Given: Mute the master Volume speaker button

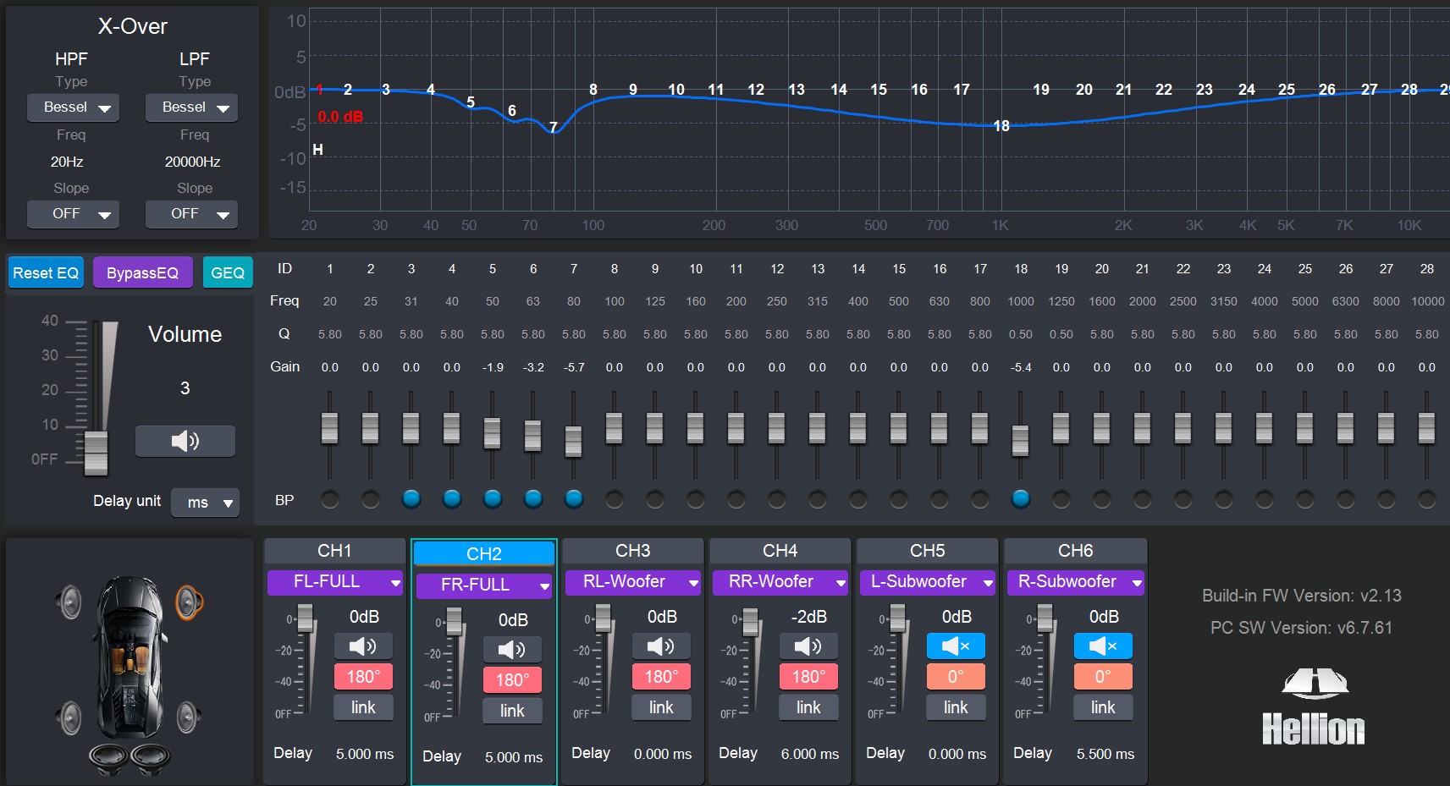Looking at the screenshot, I should (x=185, y=441).
